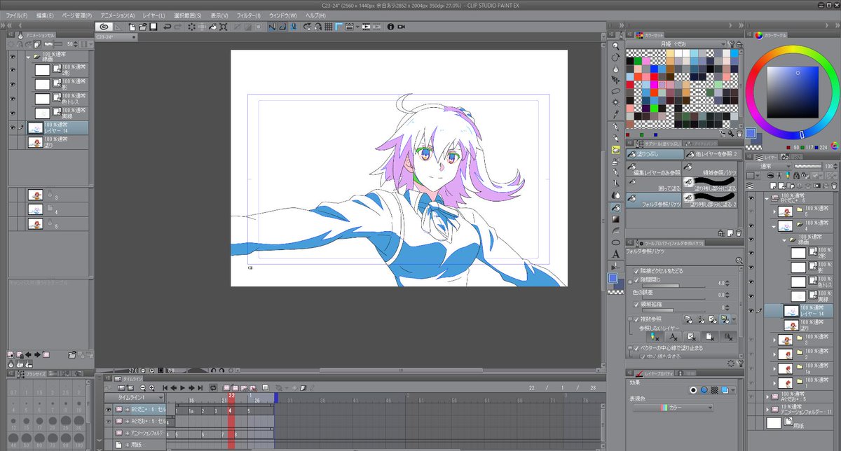Image resolution: width=841 pixels, height=451 pixels.
Task: Select the Zoom magnifier tool
Action: coord(615,46)
